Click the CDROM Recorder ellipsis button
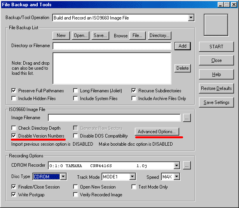Screen dimensions: 239x208 [x=187, y=166]
